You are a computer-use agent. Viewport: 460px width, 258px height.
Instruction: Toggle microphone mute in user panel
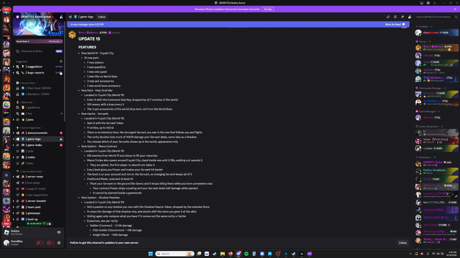coord(38,243)
